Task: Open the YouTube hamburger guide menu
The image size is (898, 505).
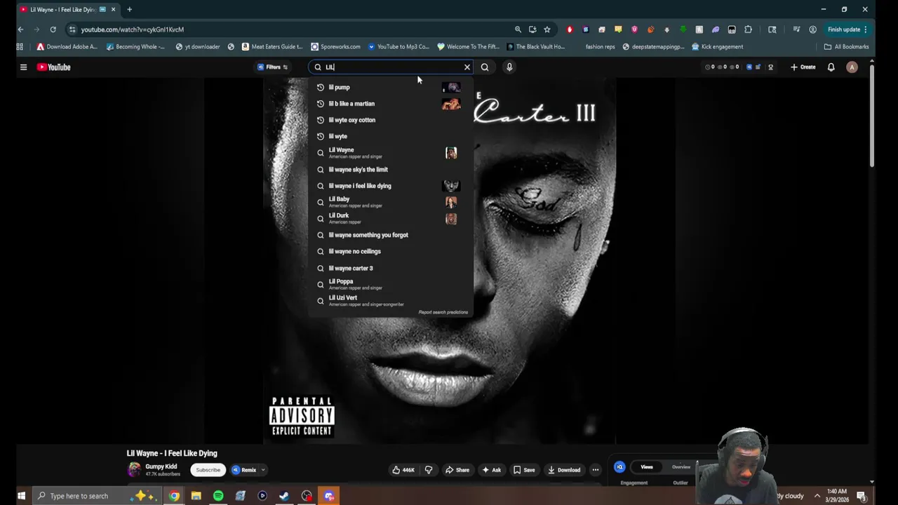Action: pos(23,67)
